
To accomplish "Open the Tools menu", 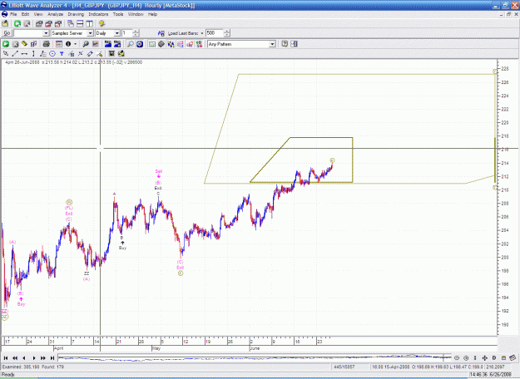I will 118,14.
